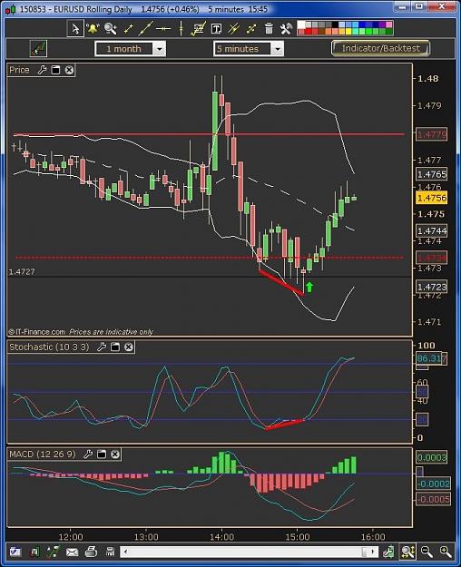Zoom in with plus magnifier
Image resolution: width=461 pixels, height=567 pixels.
446,552
